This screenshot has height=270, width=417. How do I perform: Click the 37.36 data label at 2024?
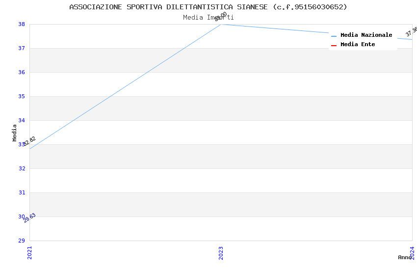(412, 31)
